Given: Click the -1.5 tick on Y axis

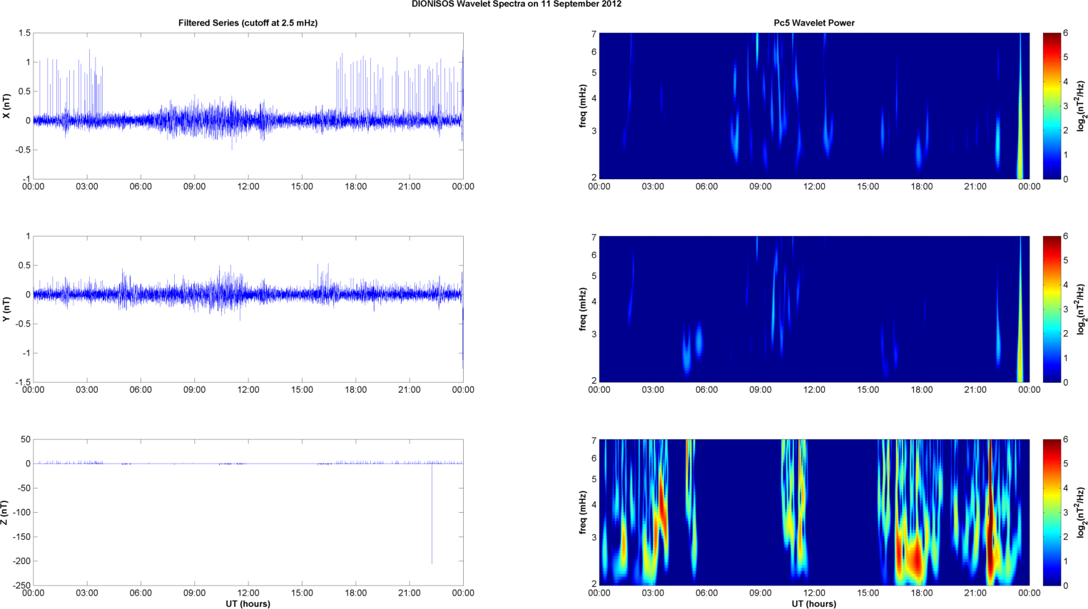Looking at the screenshot, I should [22, 382].
